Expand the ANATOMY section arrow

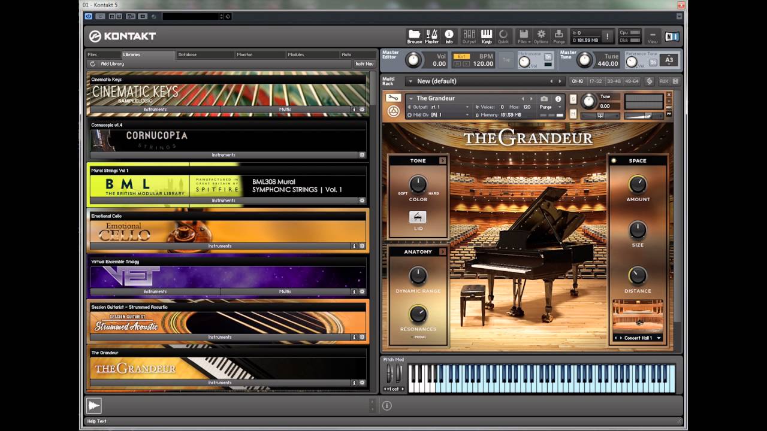442,251
